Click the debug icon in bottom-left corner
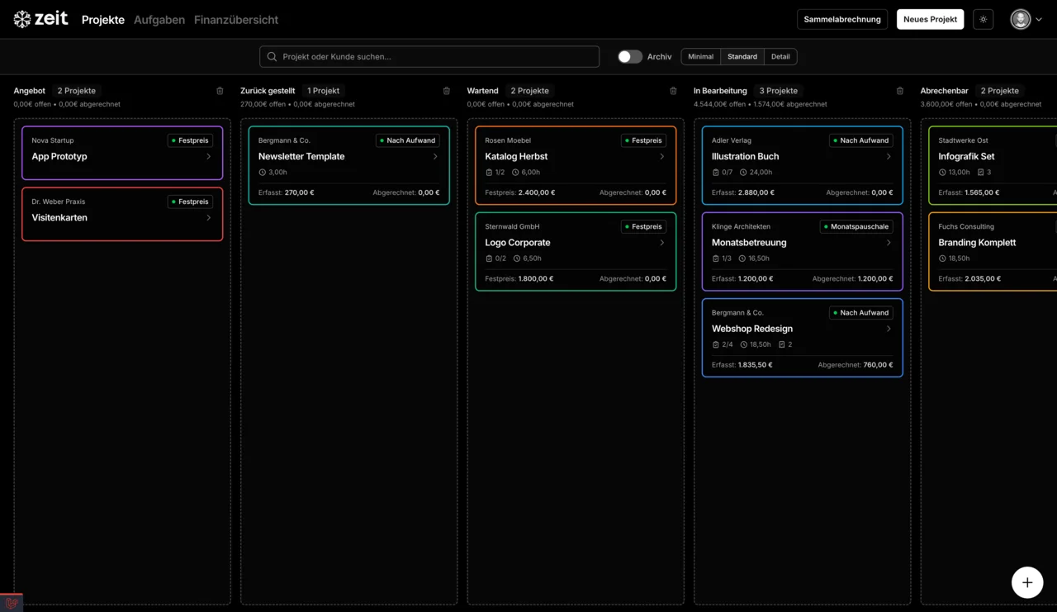The width and height of the screenshot is (1057, 612). 11,603
